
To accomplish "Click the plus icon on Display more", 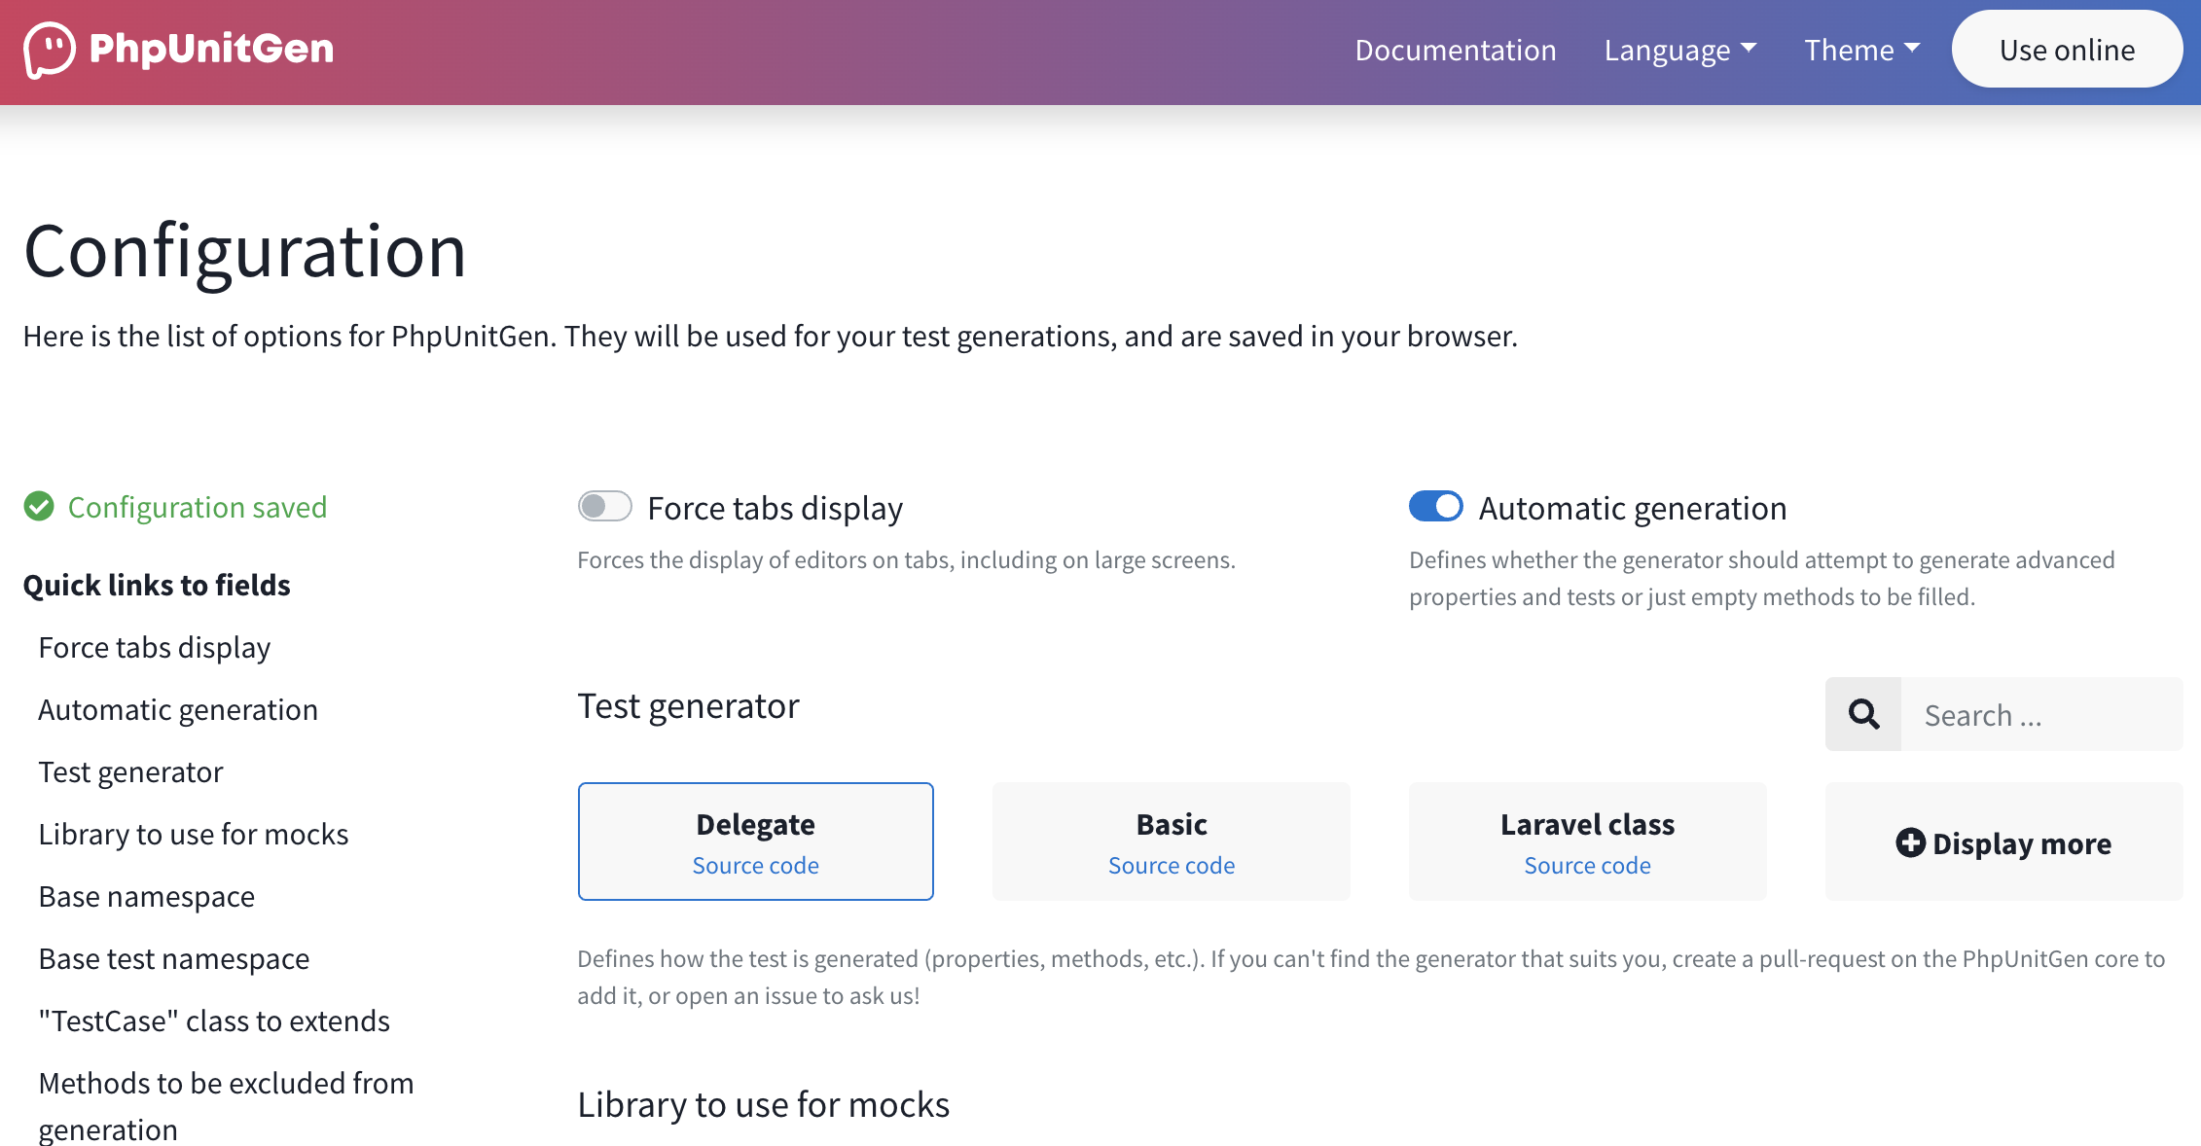I will [1910, 842].
